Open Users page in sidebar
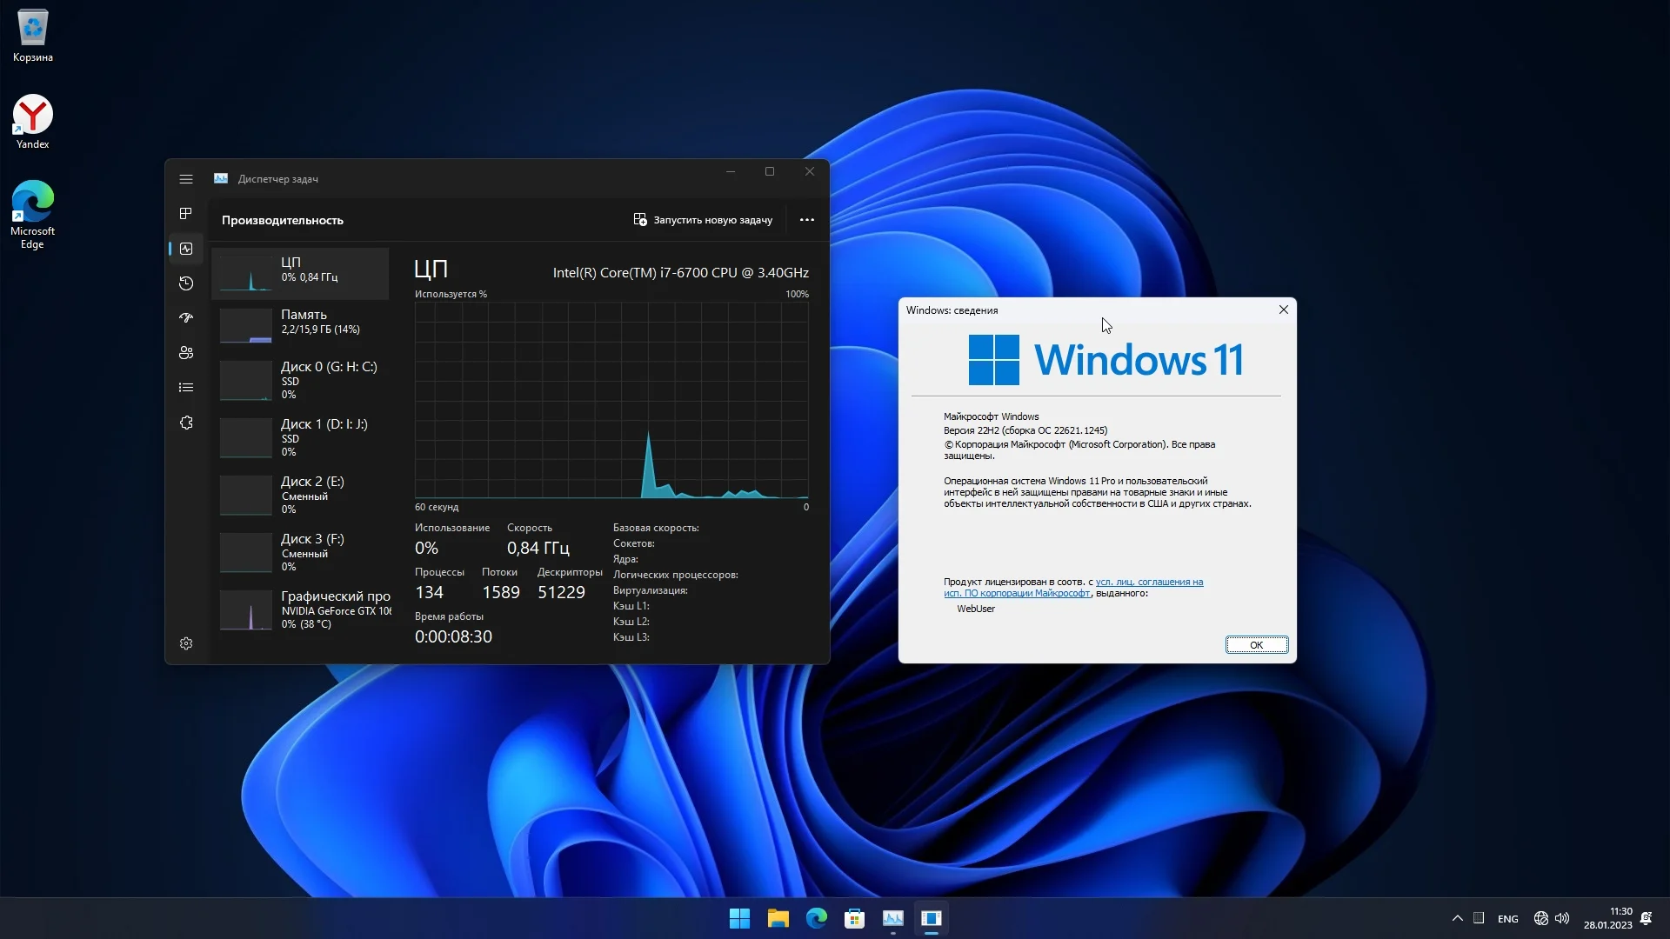 point(186,353)
